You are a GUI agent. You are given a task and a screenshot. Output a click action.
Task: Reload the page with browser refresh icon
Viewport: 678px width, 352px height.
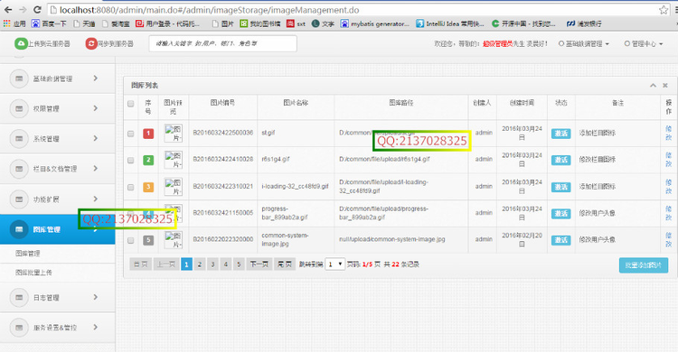coord(37,10)
